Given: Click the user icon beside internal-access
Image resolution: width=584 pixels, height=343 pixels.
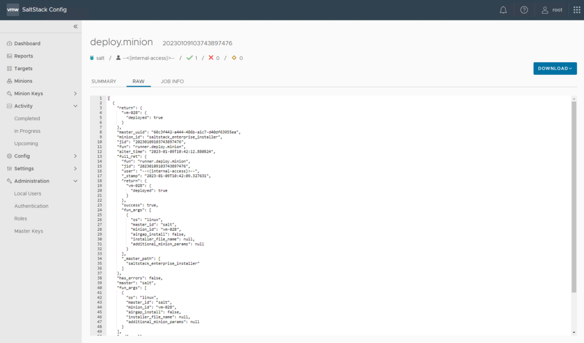Looking at the screenshot, I should (x=118, y=58).
